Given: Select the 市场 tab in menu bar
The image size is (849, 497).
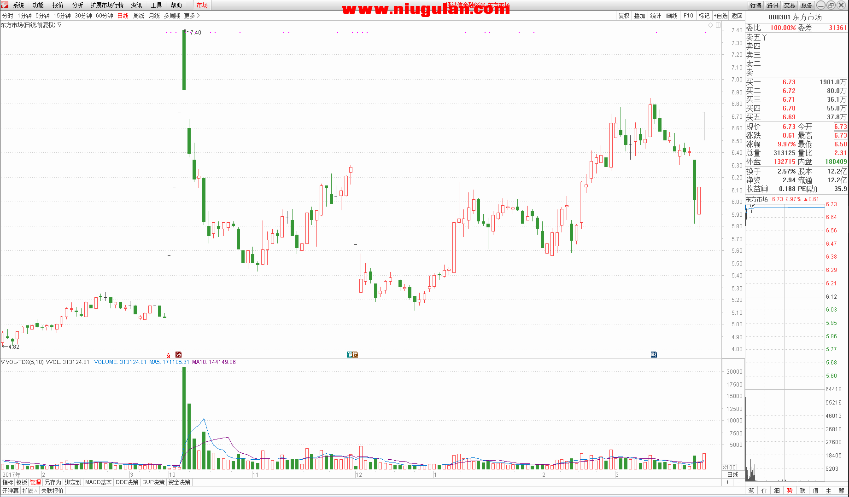Looking at the screenshot, I should click(x=202, y=5).
